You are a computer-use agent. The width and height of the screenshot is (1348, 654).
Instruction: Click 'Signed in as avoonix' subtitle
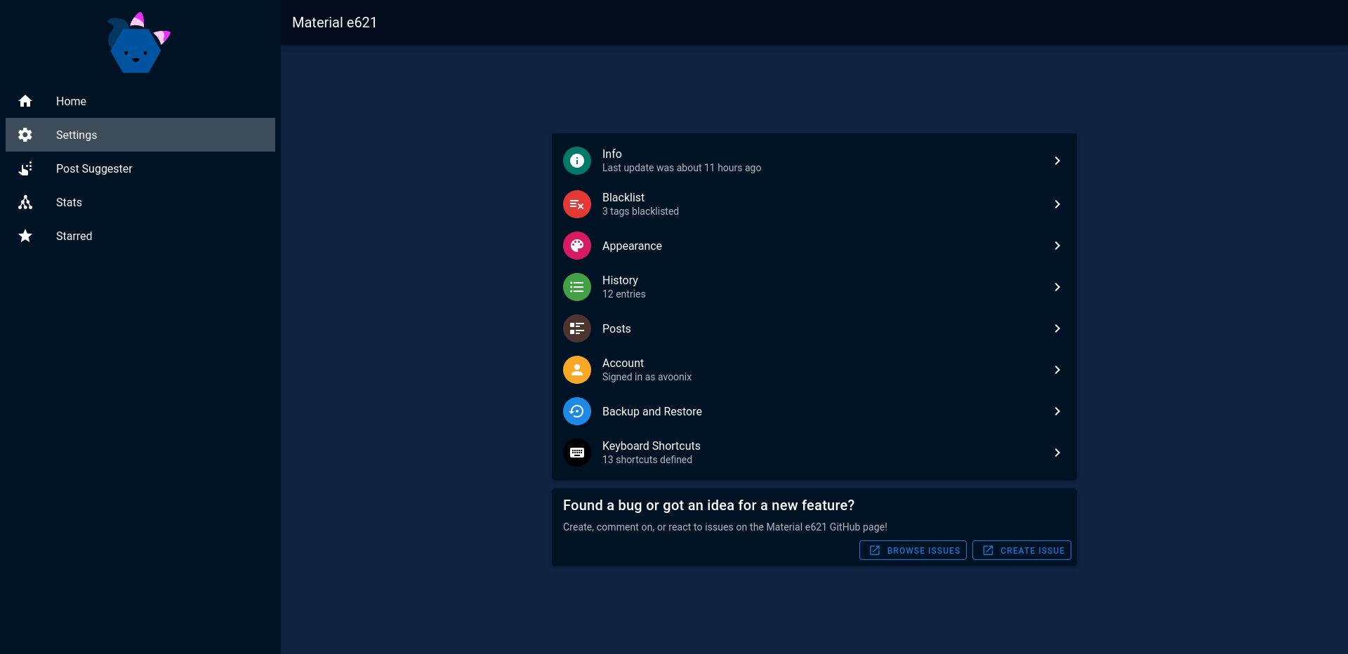point(647,377)
